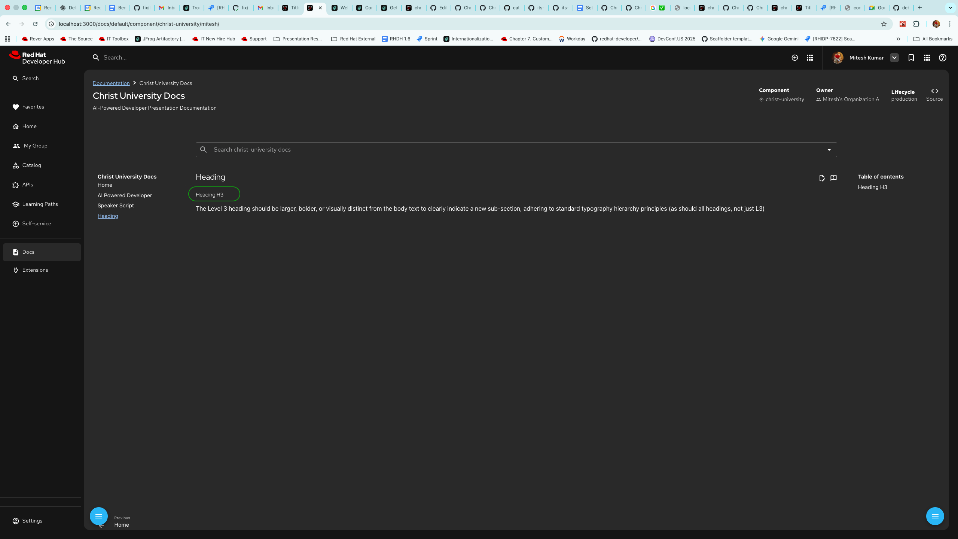958x539 pixels.
Task: Toggle the left floating menu button
Action: [x=99, y=516]
